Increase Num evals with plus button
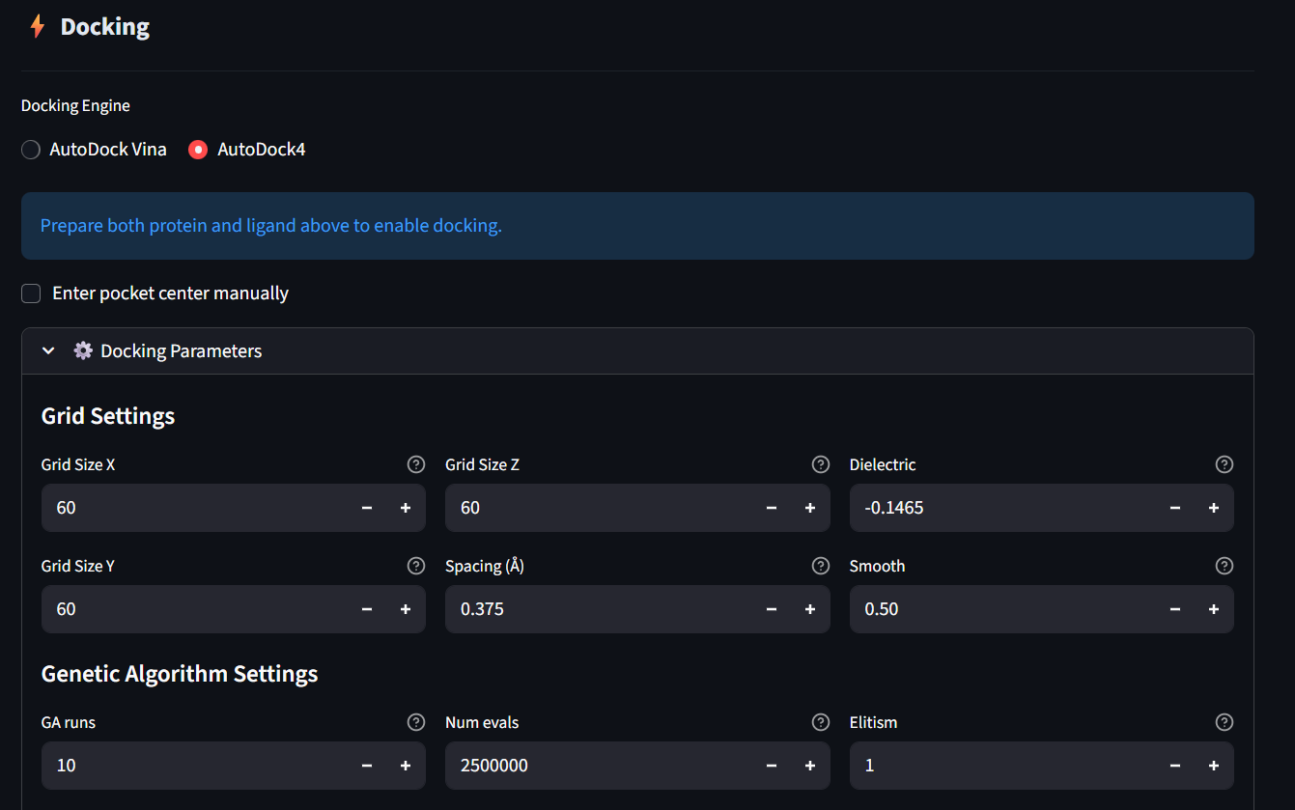Viewport: 1295px width, 810px height. point(810,766)
